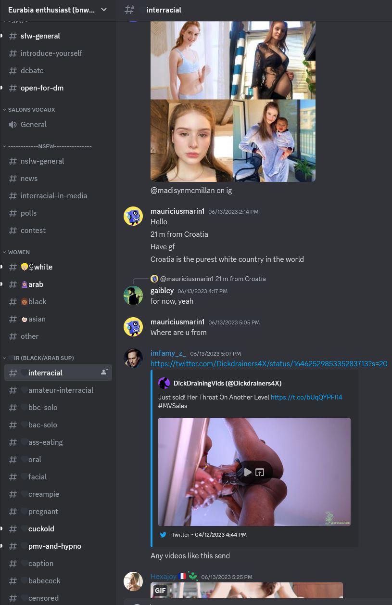Collapse the NSFW channel category divider
The image size is (392, 605).
pyautogui.click(x=47, y=146)
